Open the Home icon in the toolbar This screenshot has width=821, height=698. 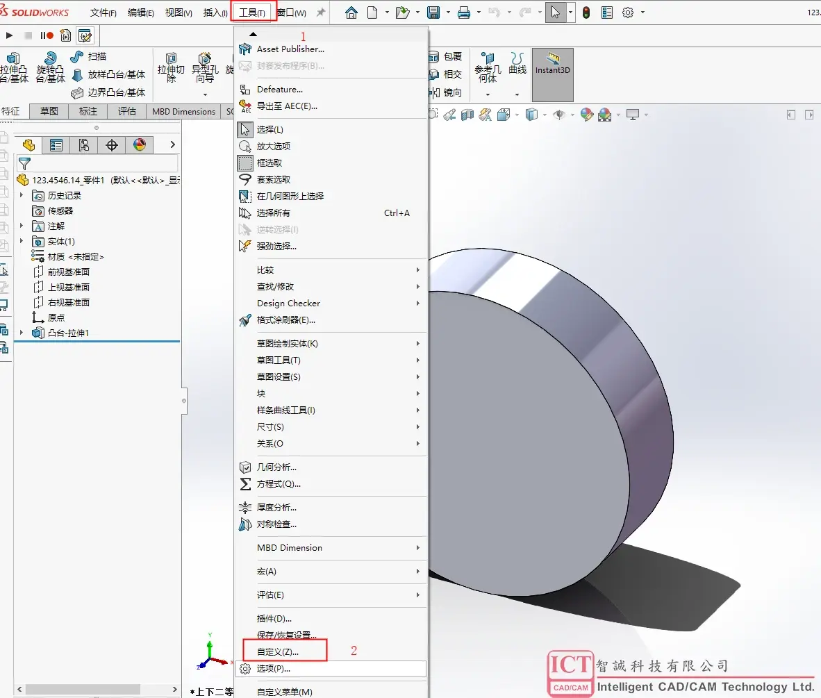(x=351, y=13)
